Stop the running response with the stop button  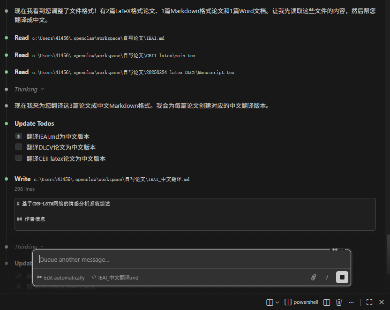[x=342, y=277]
